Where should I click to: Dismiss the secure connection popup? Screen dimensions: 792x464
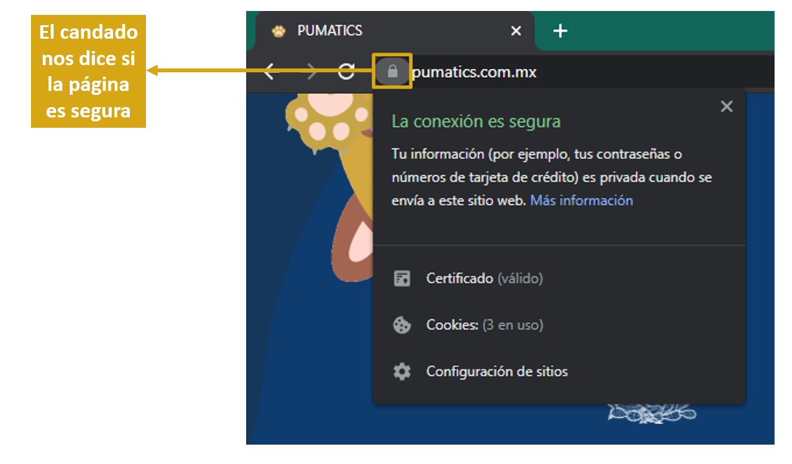coord(726,106)
